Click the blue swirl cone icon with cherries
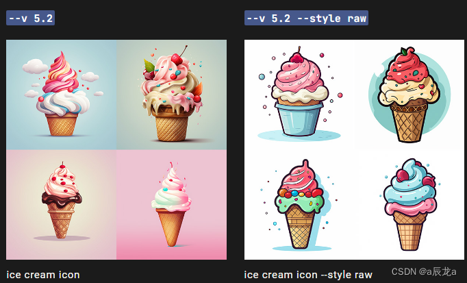The width and height of the screenshot is (467, 283). (409, 205)
